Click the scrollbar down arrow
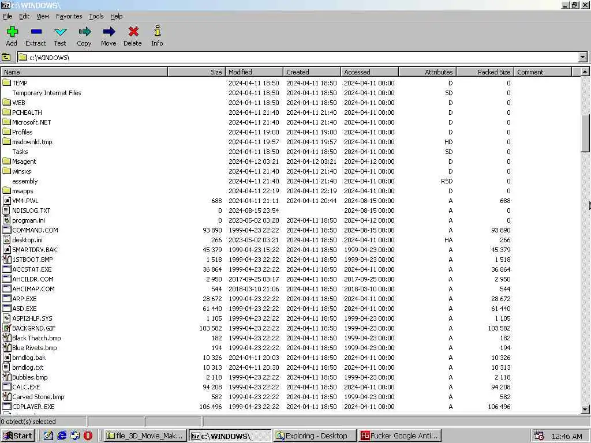591x443 pixels. coord(585,409)
